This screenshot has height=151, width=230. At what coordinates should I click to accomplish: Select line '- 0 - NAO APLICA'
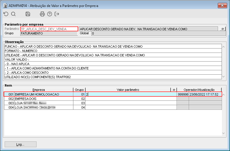coord(113,64)
